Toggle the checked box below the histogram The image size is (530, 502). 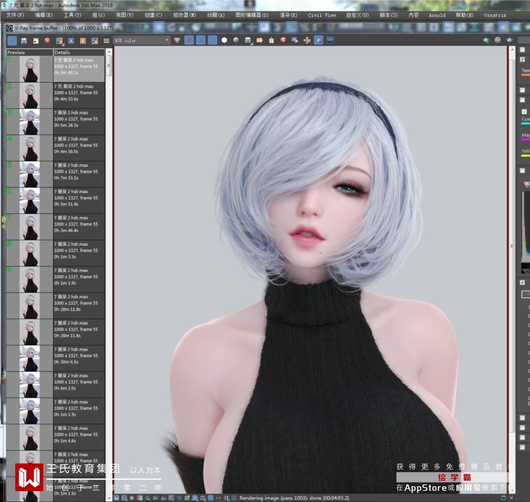522,282
